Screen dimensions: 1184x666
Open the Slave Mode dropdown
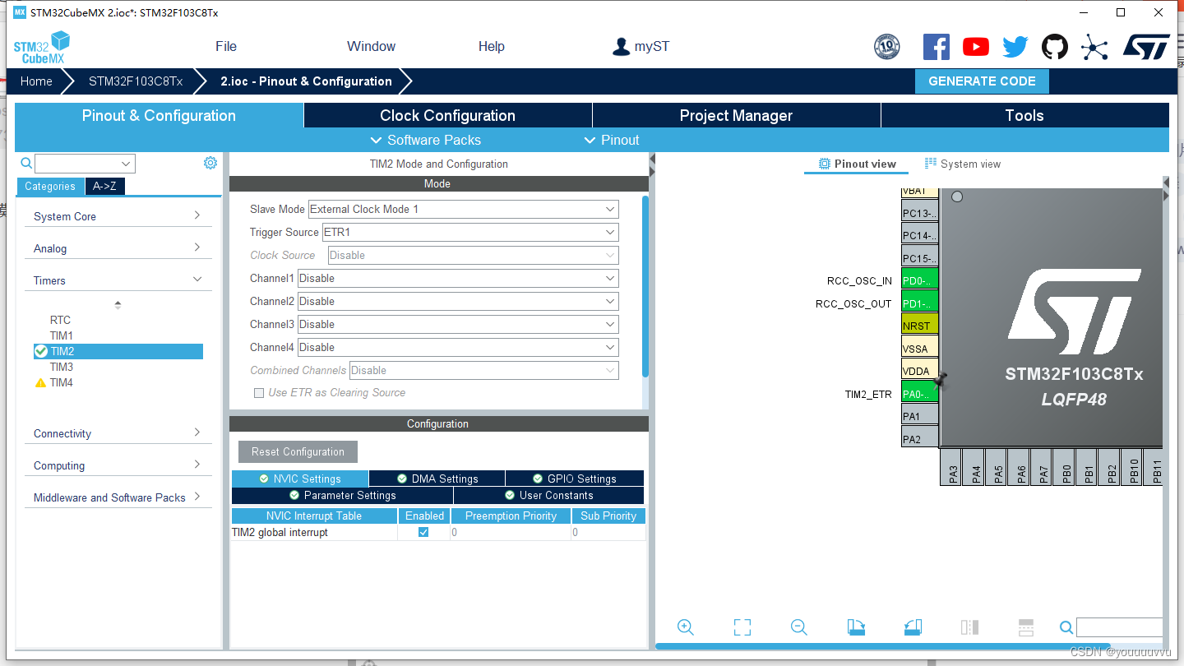464,209
